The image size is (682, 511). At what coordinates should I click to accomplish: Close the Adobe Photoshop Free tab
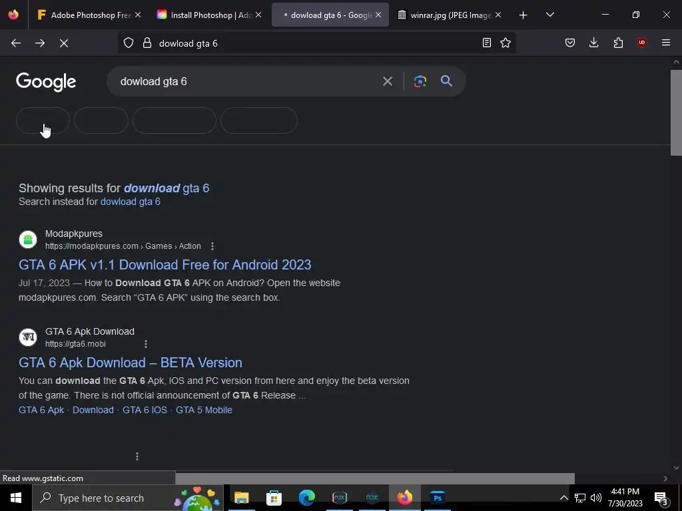(138, 15)
